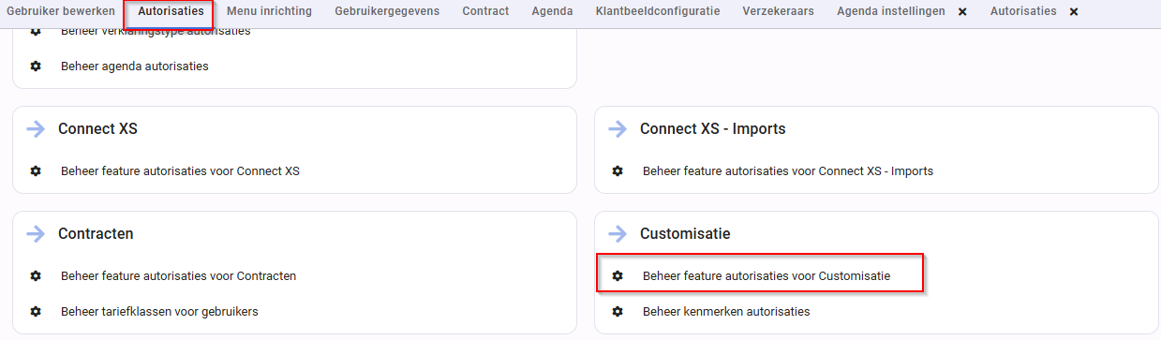The width and height of the screenshot is (1161, 340).
Task: Click gear icon beside Beheer tariefklassen voor gebruikers
Action: tap(36, 311)
